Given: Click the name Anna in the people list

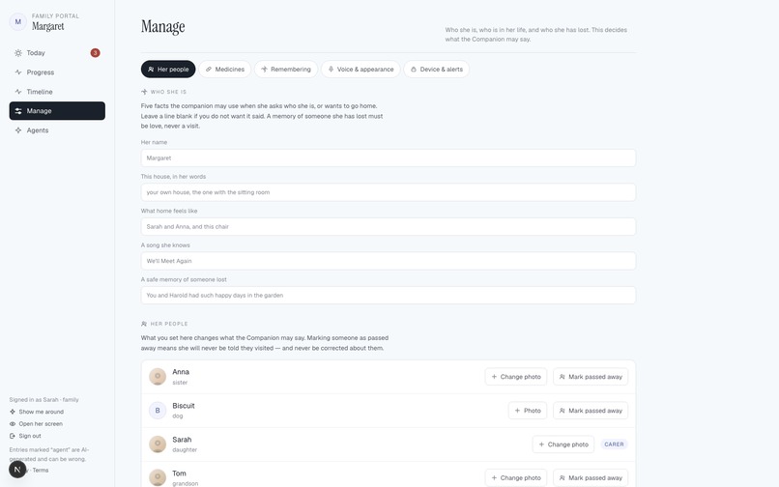Looking at the screenshot, I should 181,372.
